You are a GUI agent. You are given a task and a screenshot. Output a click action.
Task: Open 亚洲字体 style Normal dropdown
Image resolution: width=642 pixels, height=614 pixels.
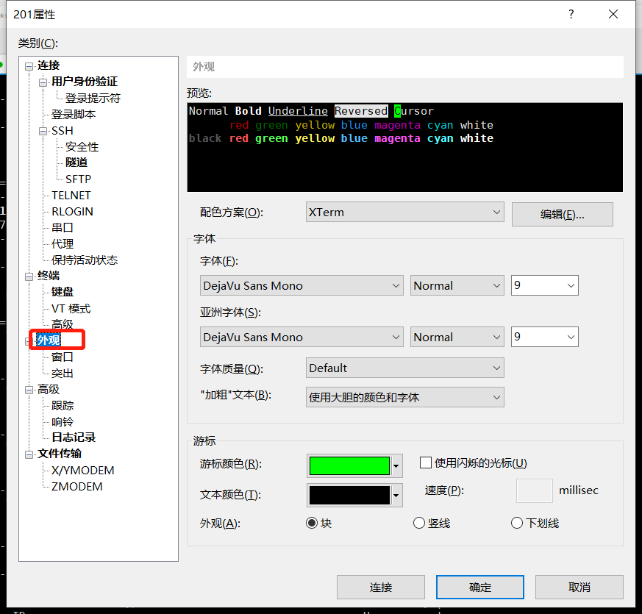[457, 337]
